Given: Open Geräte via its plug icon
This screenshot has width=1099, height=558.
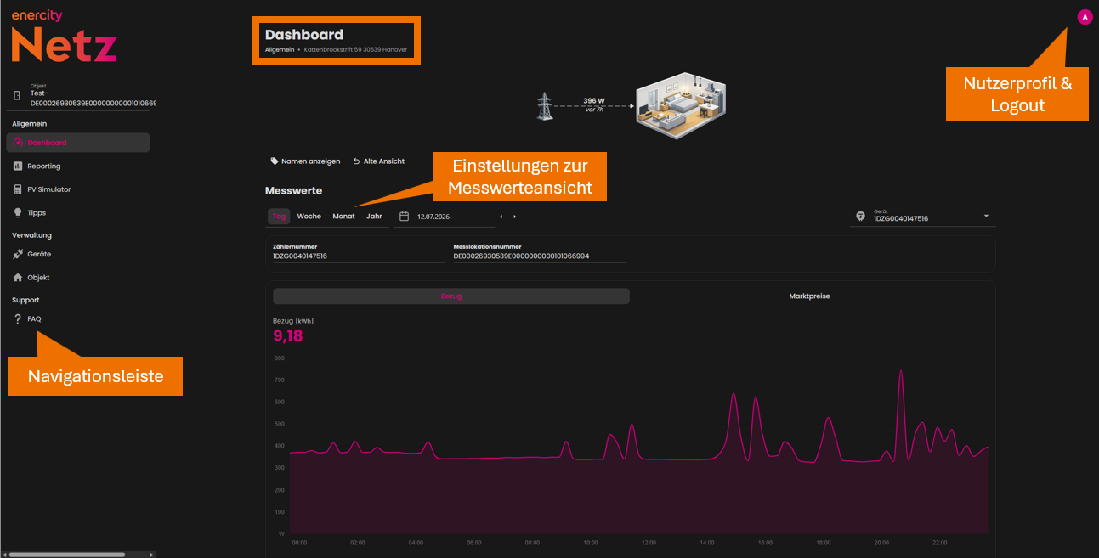Looking at the screenshot, I should pyautogui.click(x=18, y=254).
